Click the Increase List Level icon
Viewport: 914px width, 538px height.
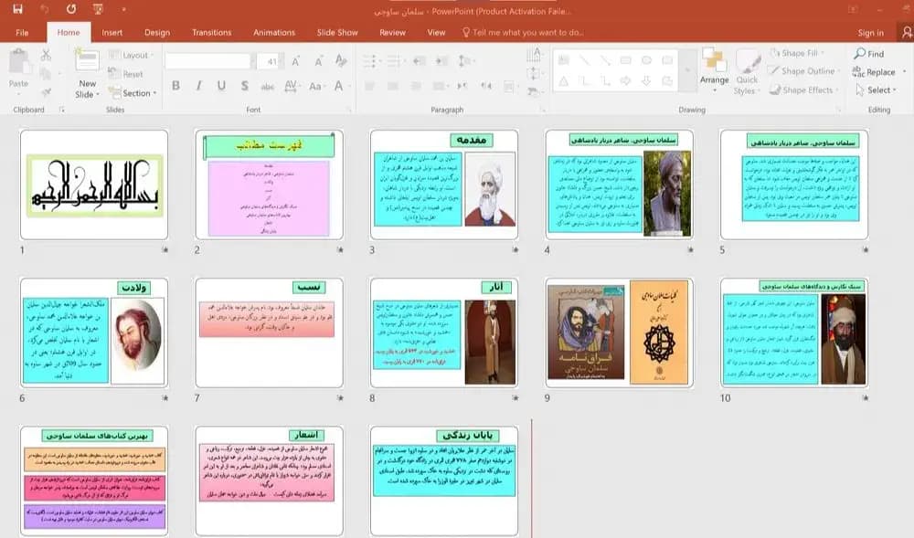click(441, 61)
